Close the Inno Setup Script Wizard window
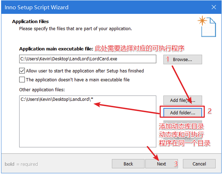The height and width of the screenshot is (174, 222). (213, 7)
